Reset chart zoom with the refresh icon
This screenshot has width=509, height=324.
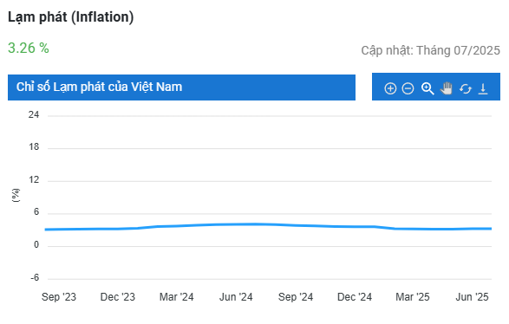465,88
